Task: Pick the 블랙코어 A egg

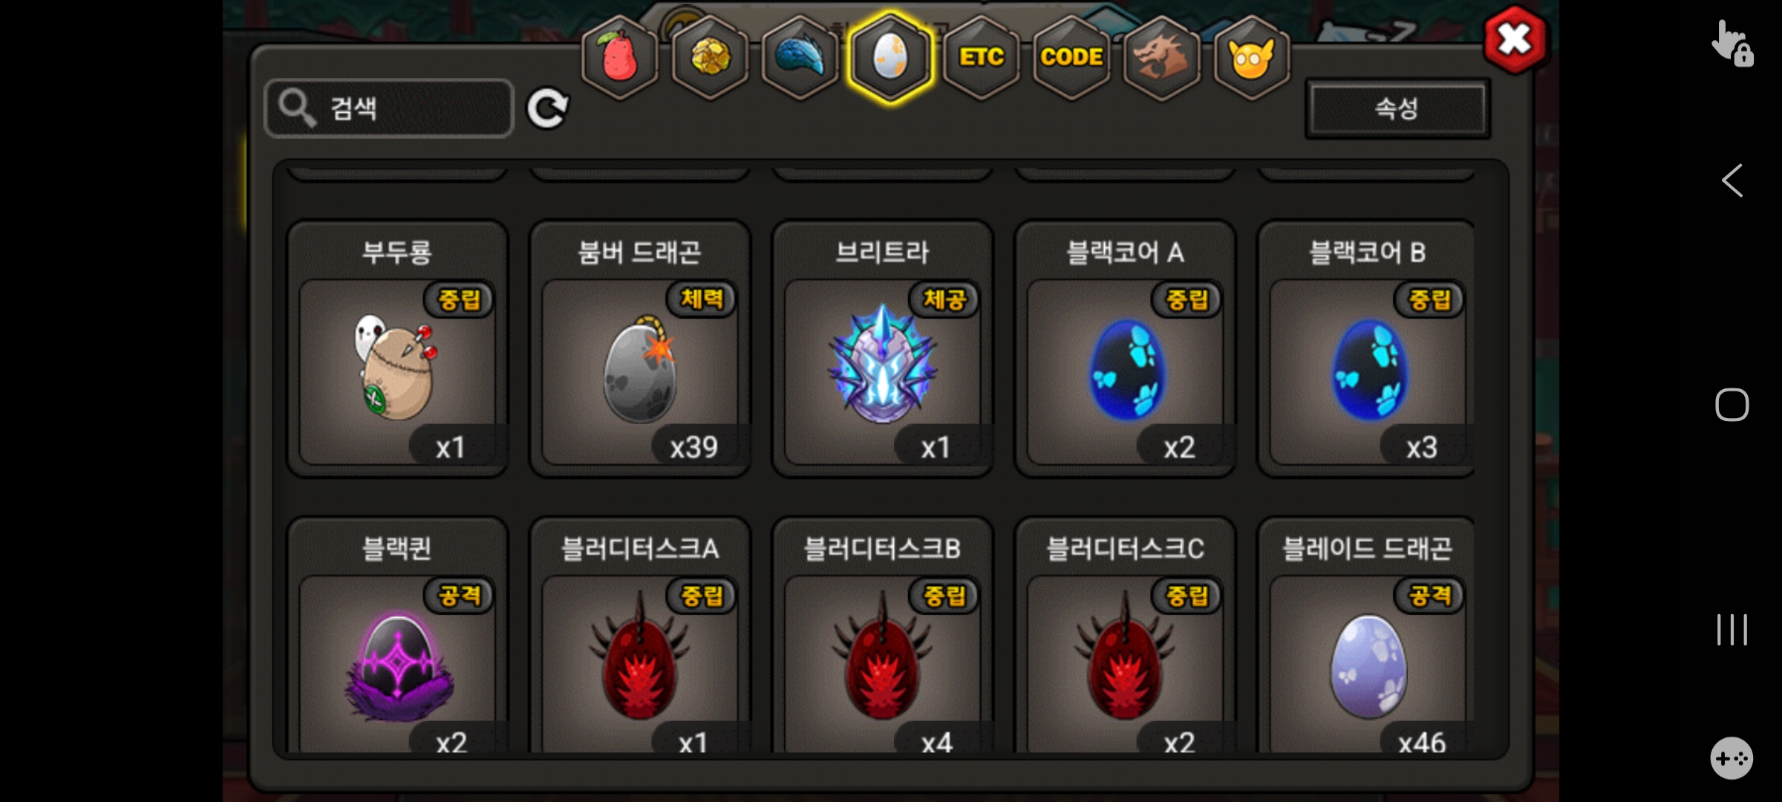Action: 1125,348
